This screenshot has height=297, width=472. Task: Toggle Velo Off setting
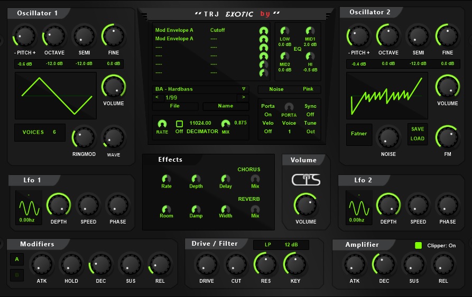click(268, 132)
